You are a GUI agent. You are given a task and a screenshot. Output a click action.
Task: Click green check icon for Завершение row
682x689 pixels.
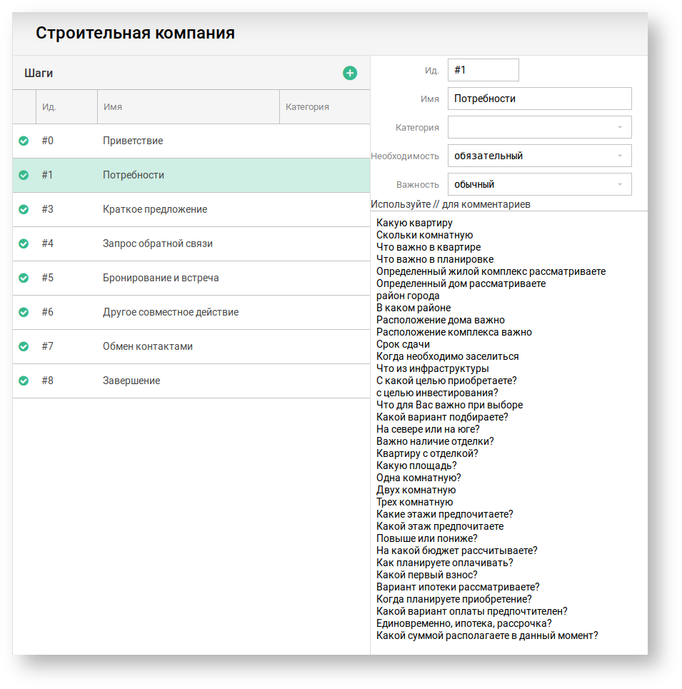(x=24, y=381)
